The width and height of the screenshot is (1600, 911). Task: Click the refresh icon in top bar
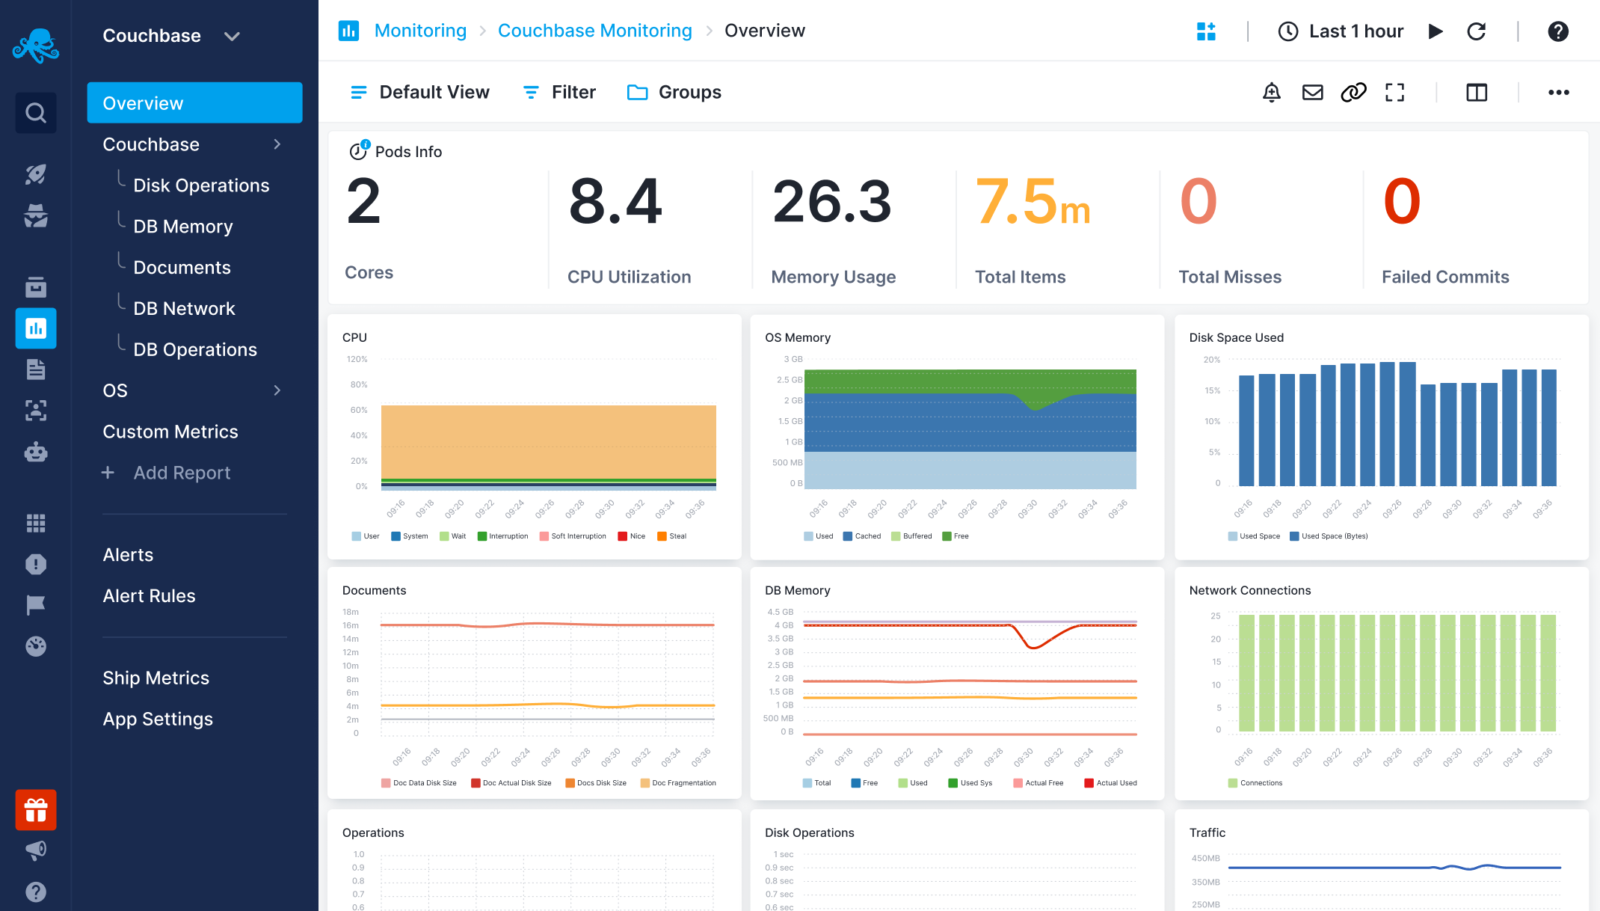coord(1476,31)
